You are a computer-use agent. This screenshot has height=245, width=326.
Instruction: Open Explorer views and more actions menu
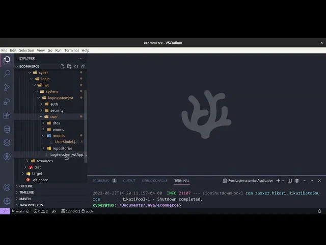[x=80, y=58]
